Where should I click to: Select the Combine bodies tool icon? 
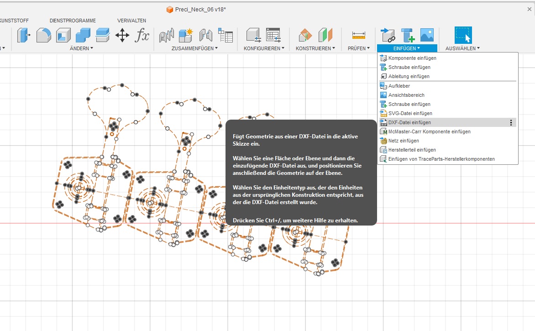(x=83, y=35)
